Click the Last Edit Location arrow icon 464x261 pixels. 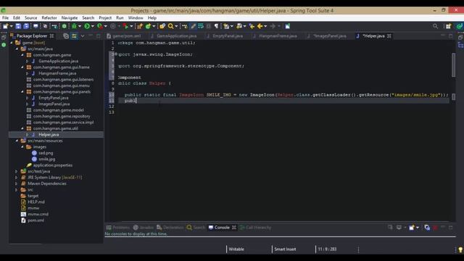(252, 26)
